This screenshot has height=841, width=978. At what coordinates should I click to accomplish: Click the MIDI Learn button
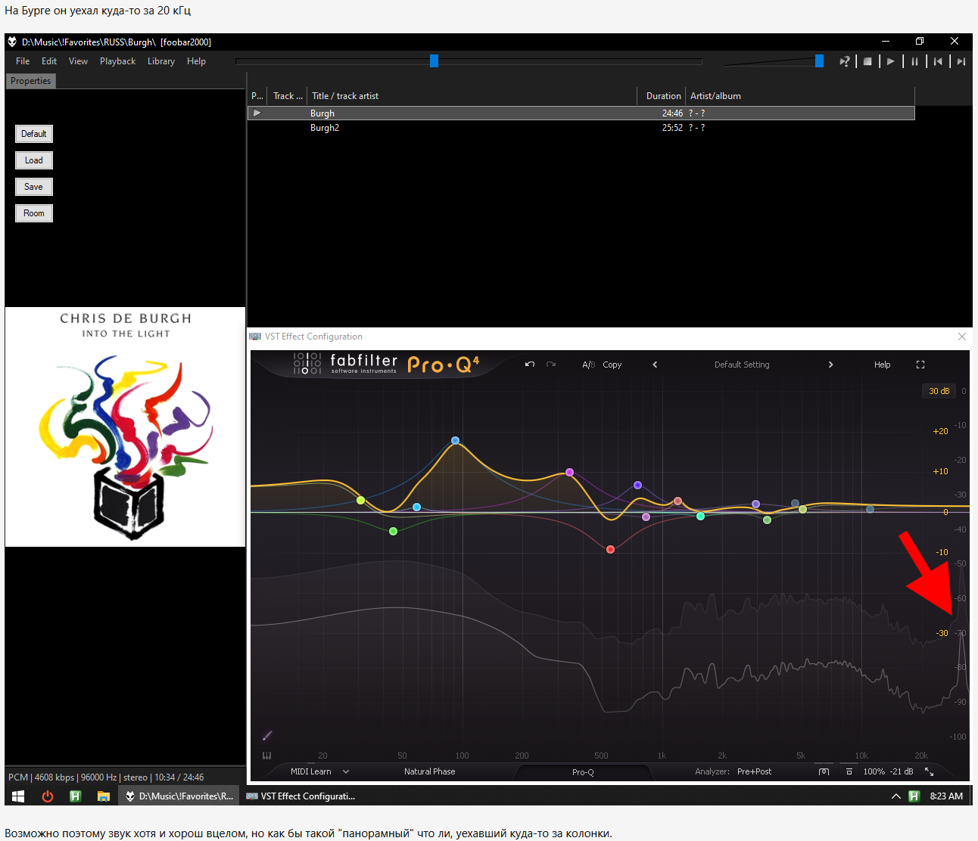[x=311, y=771]
